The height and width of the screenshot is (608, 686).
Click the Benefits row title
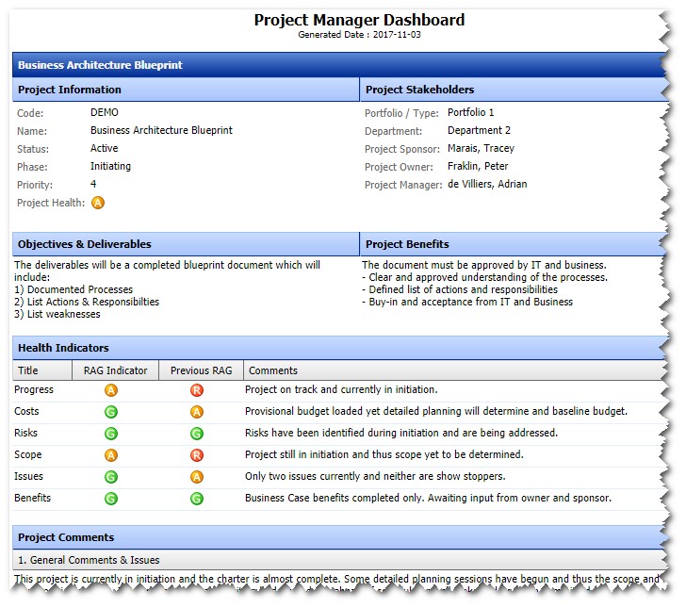pyautogui.click(x=32, y=498)
